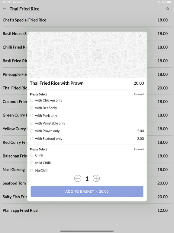
Task: Select with Seafood only option
Action: [x=87, y=139]
